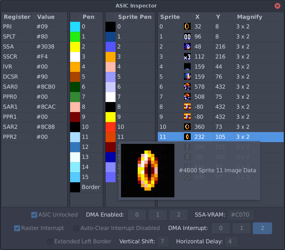The width and height of the screenshot is (285, 250).
Task: Select the SSCR value #F4
Action: click(42, 56)
